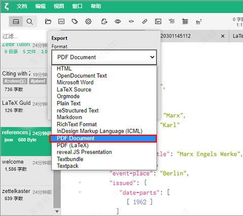Viewport: 243px width, 216px height.
Task: Select highlighted PDF Document option in list
Action: click(x=104, y=138)
